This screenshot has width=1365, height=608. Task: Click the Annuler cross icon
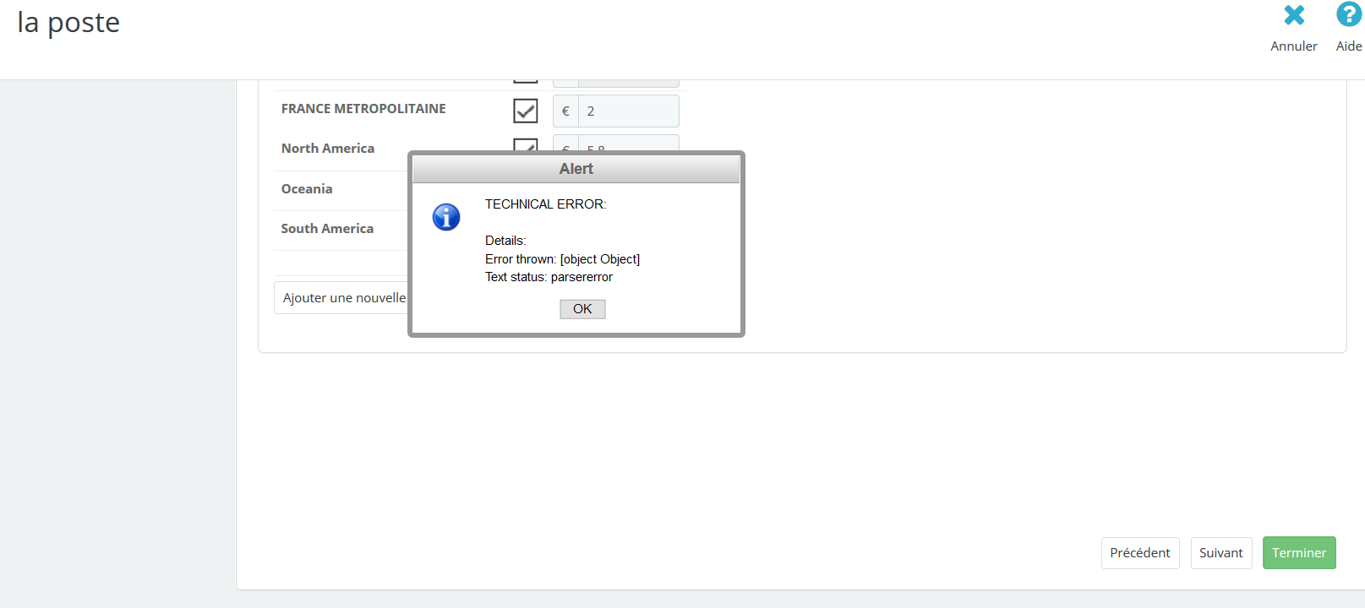[x=1294, y=15]
